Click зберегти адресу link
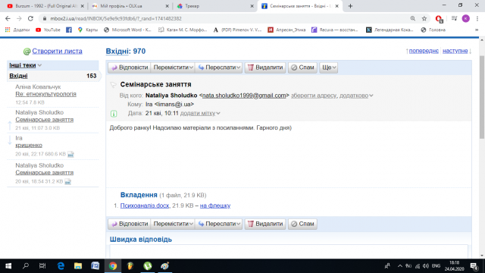 (x=314, y=96)
